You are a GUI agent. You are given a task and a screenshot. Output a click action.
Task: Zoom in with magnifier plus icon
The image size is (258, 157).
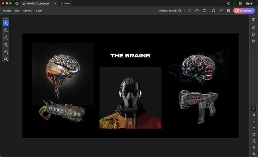tap(254, 147)
